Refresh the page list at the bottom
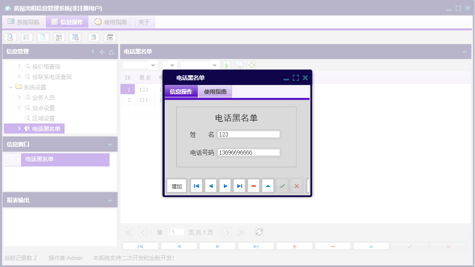This screenshot has width=475, height=267. point(259,232)
